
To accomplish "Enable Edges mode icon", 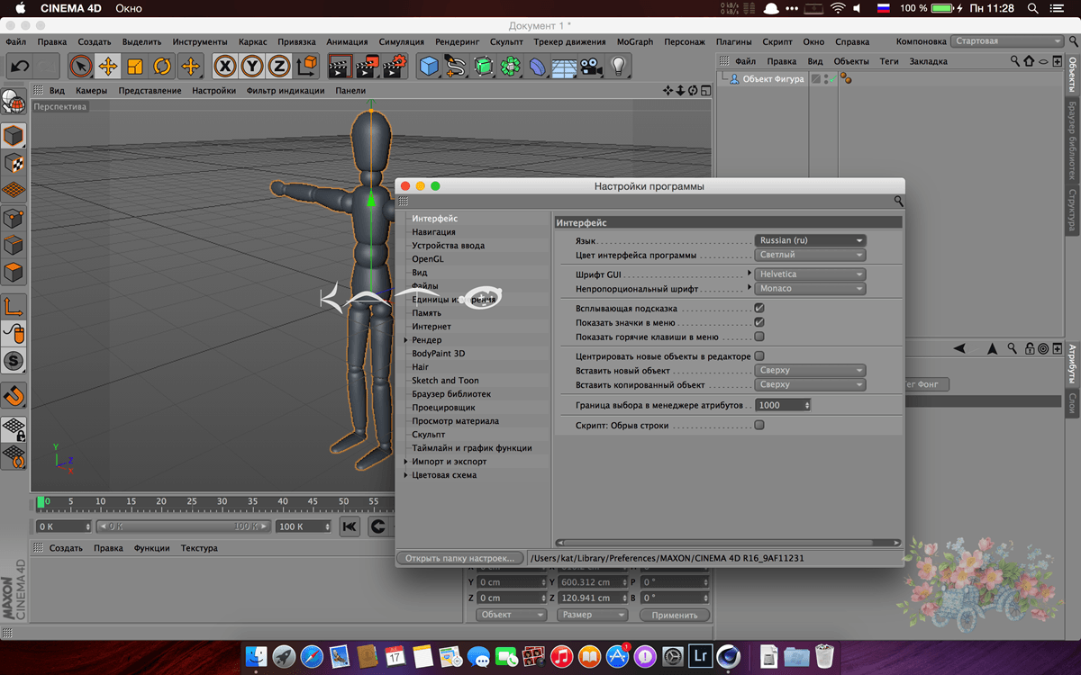I will click(14, 245).
